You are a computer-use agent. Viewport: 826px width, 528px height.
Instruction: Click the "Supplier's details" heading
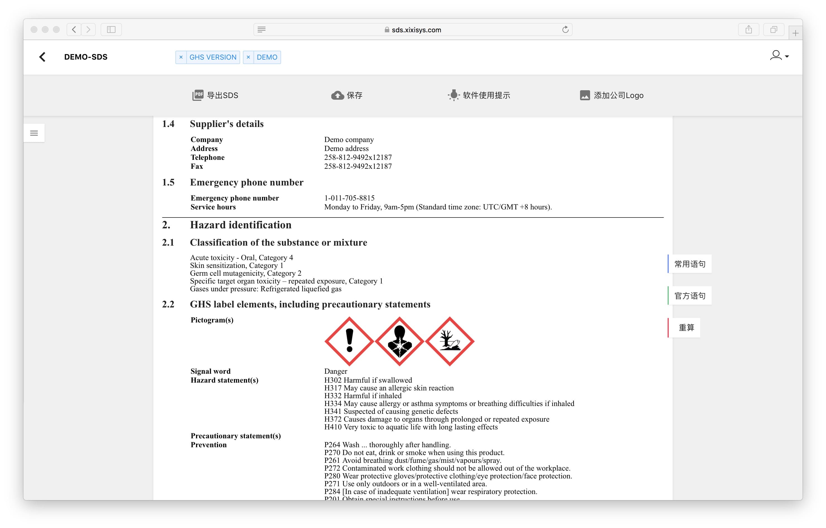(x=227, y=124)
